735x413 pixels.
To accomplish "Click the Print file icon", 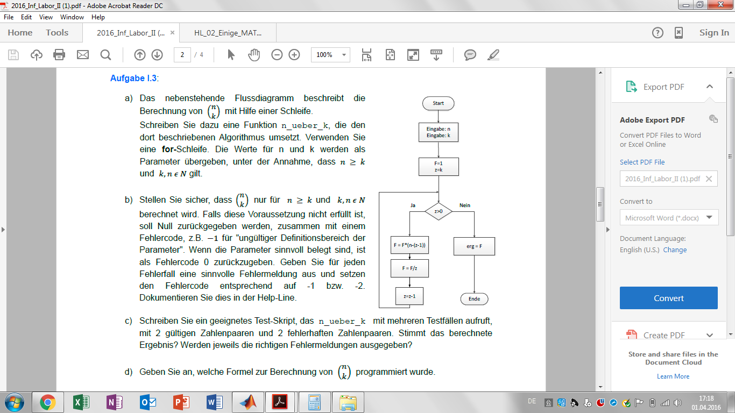I will pos(59,55).
